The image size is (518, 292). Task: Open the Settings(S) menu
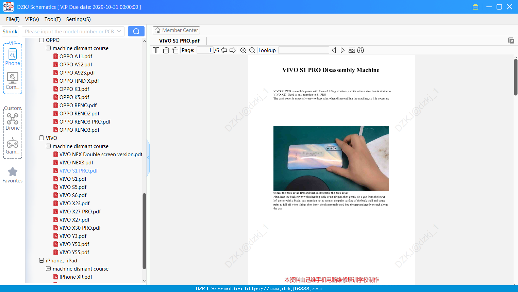pos(79,19)
